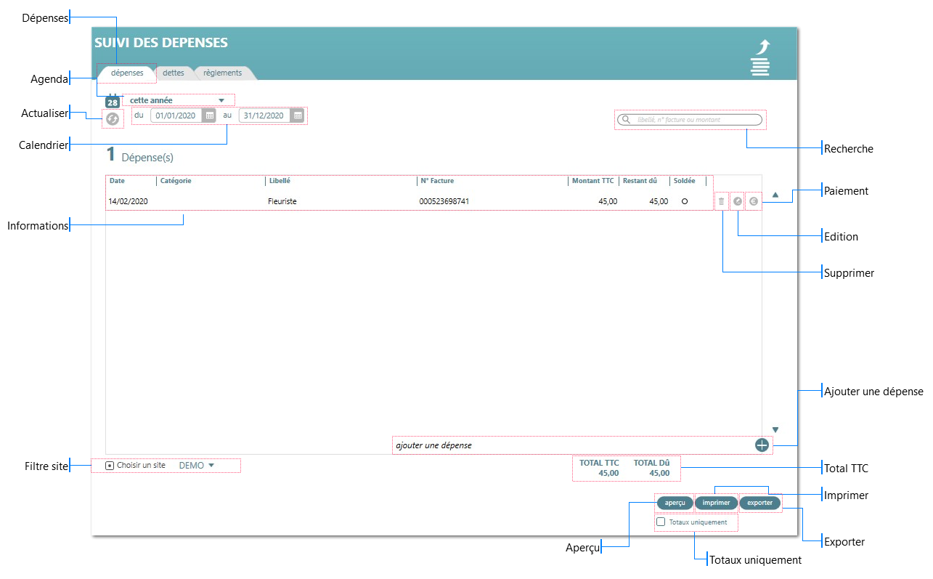Switch to the dettes tab

pos(174,73)
